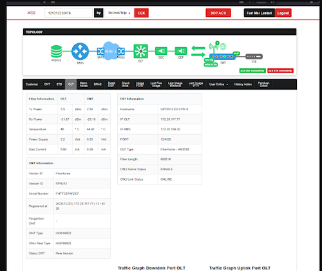The width and height of the screenshot is (322, 271).
Task: Click the CPU usage badge under ONT
Action: (x=209, y=60)
